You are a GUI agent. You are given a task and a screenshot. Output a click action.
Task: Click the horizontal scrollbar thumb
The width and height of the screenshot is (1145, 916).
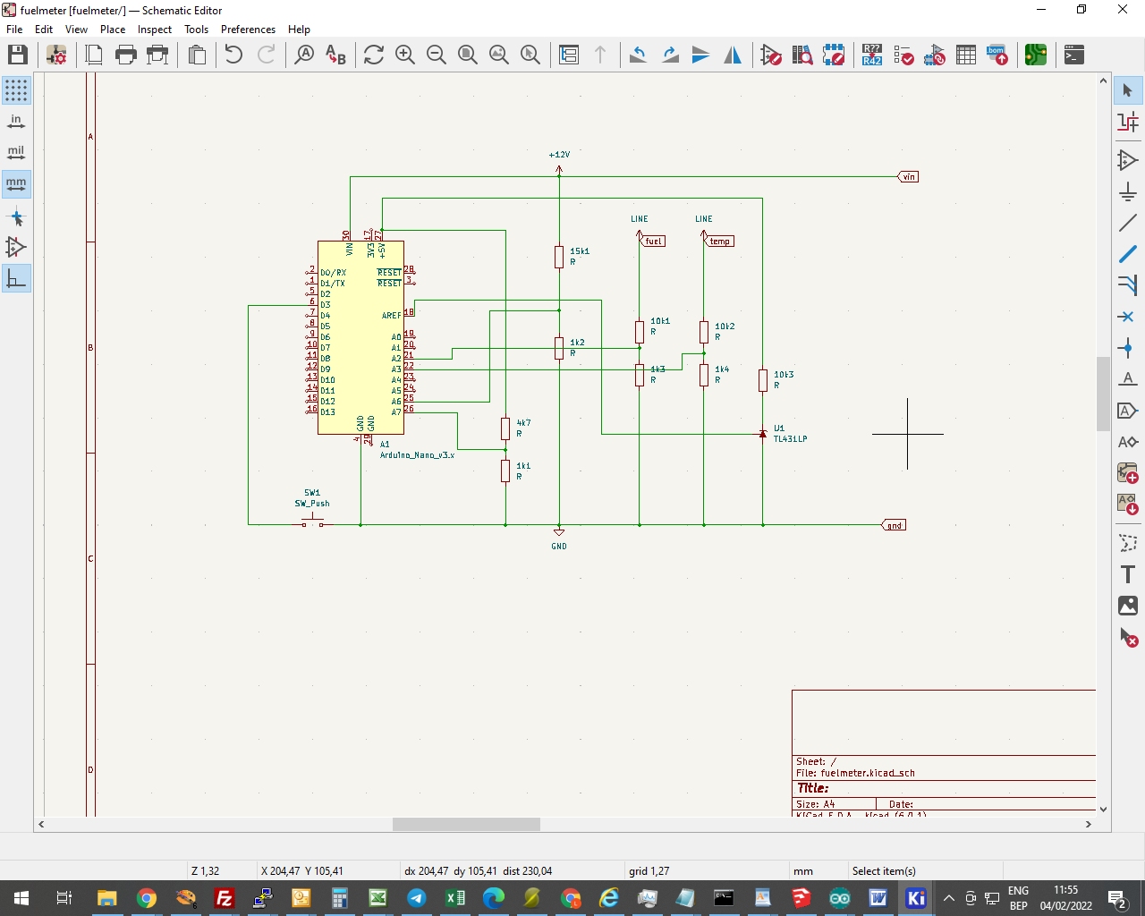coord(466,824)
